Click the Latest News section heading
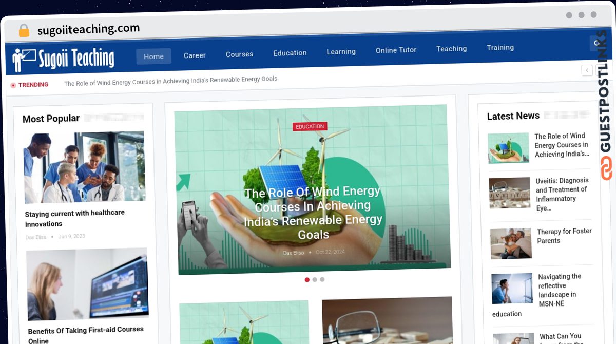The image size is (616, 344). click(513, 116)
